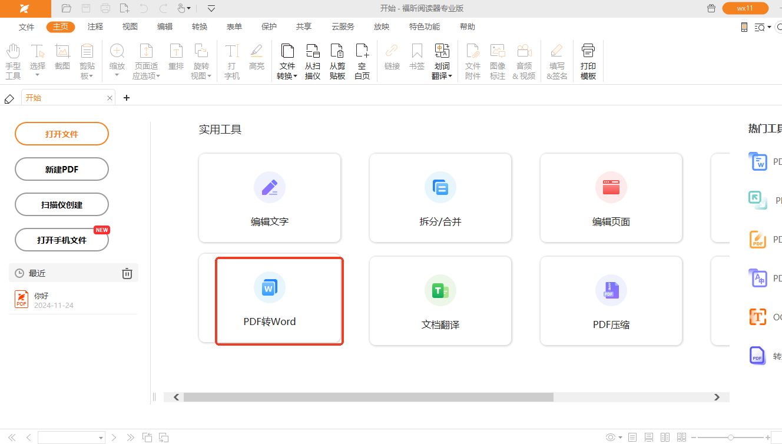782x444 pixels.
Task: Click the wx11 account button
Action: 745,8
